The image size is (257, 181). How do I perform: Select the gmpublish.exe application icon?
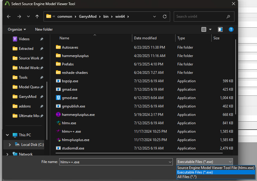58,106
